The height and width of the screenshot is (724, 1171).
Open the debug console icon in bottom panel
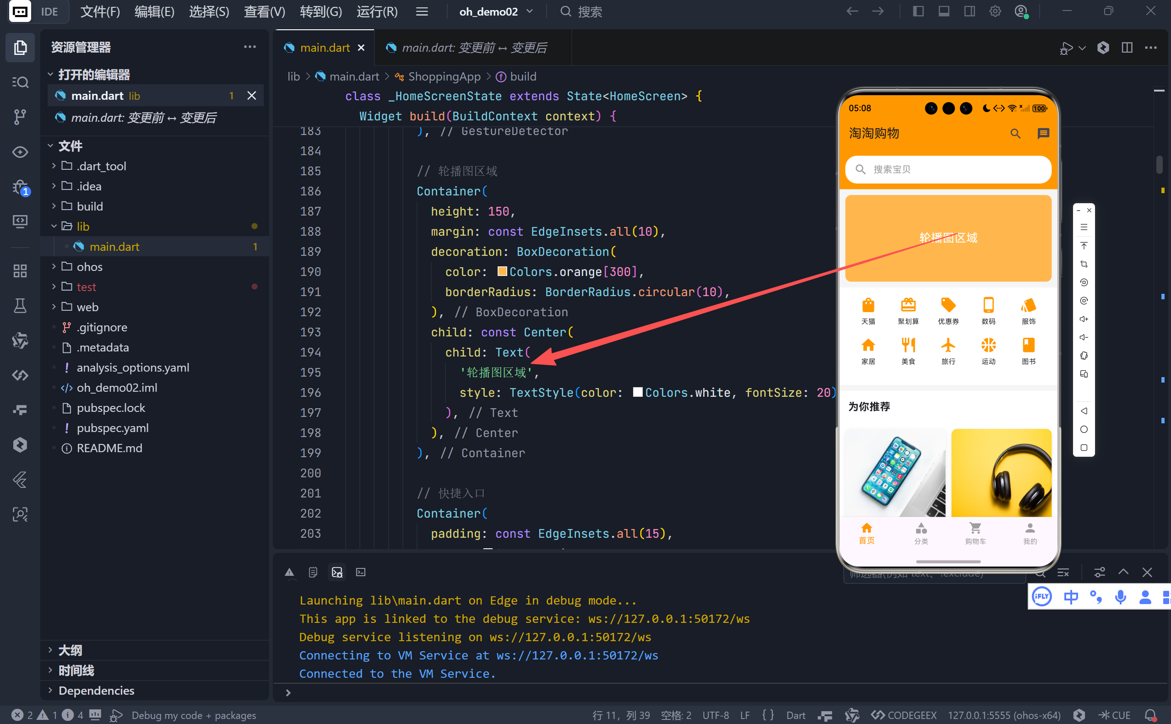pyautogui.click(x=337, y=572)
